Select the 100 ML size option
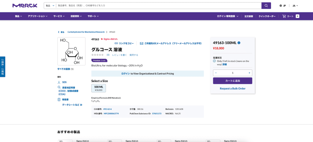The width and height of the screenshot is (313, 142). (98, 88)
